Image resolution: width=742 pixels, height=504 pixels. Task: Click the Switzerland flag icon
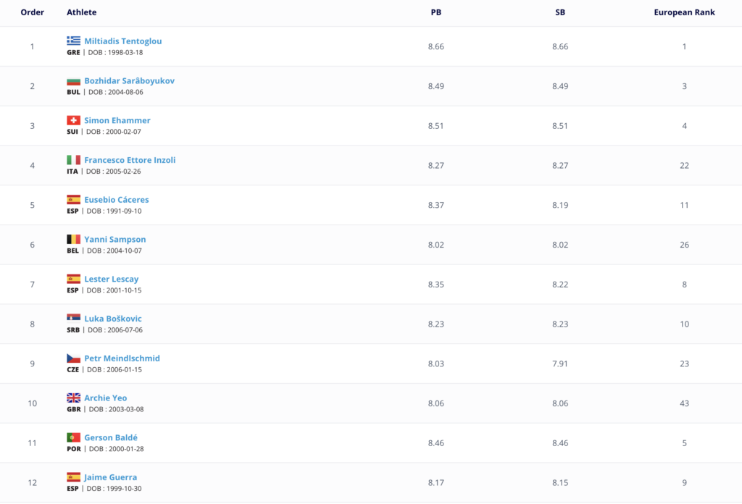73,120
